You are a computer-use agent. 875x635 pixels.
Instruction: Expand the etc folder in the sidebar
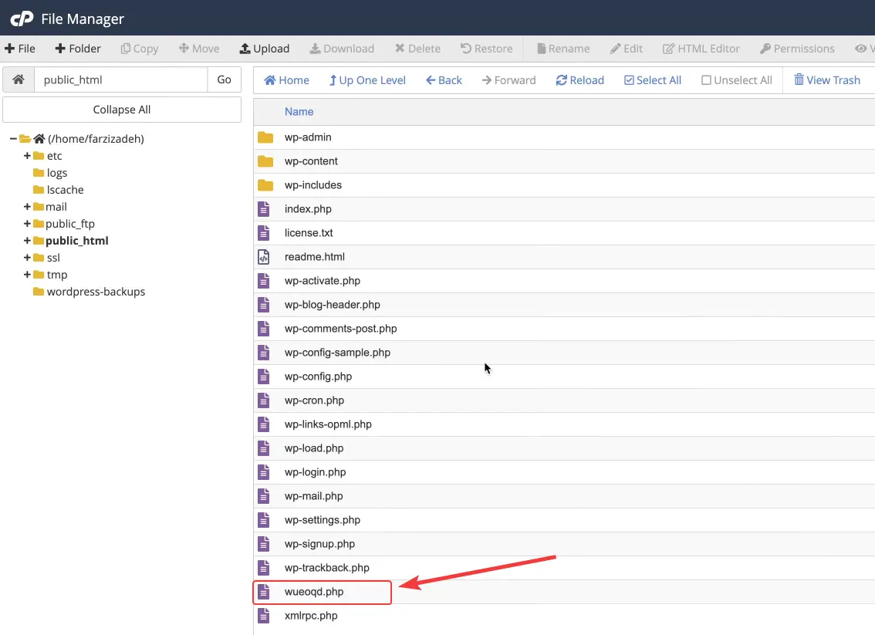coord(27,155)
